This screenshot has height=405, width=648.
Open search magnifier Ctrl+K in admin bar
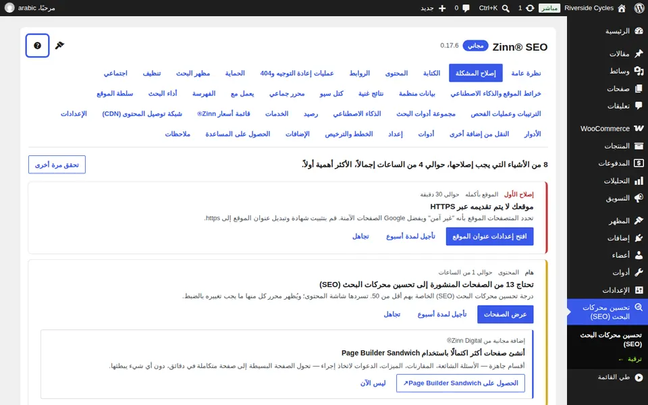click(x=506, y=8)
